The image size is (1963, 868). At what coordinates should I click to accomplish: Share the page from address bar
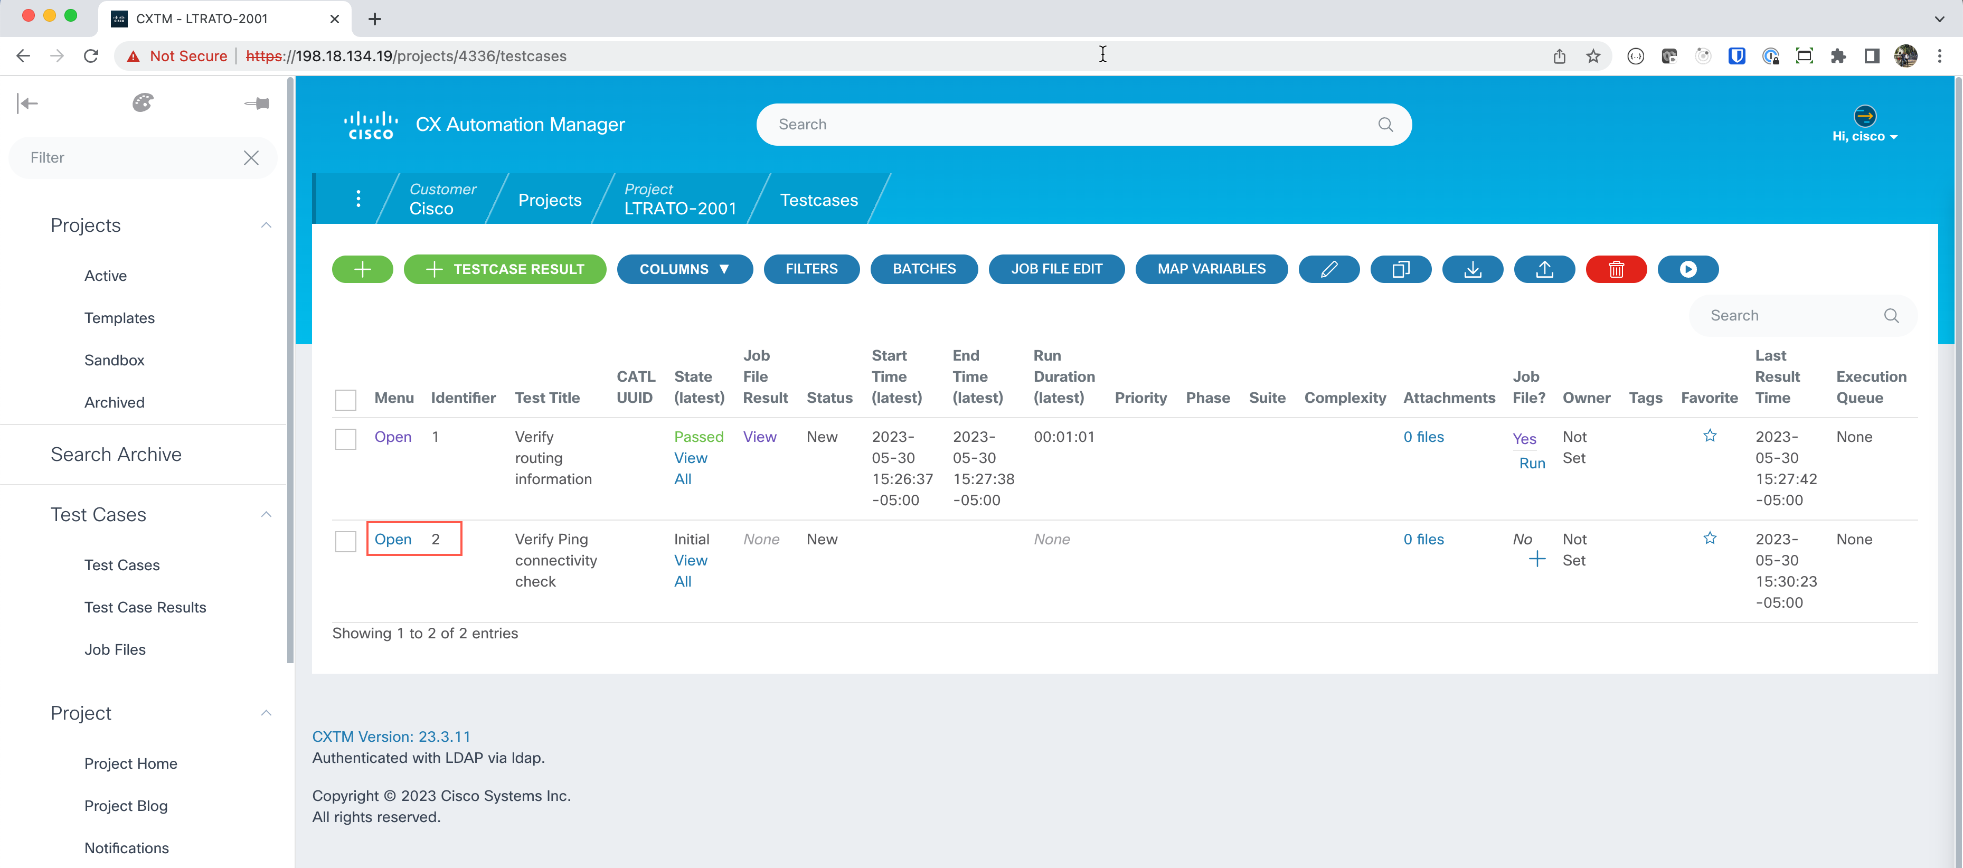click(x=1559, y=55)
